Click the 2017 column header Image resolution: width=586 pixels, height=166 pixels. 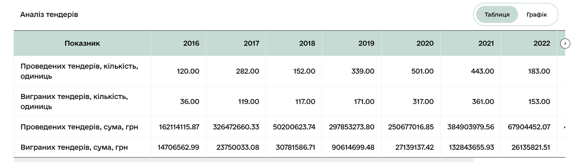(x=251, y=43)
